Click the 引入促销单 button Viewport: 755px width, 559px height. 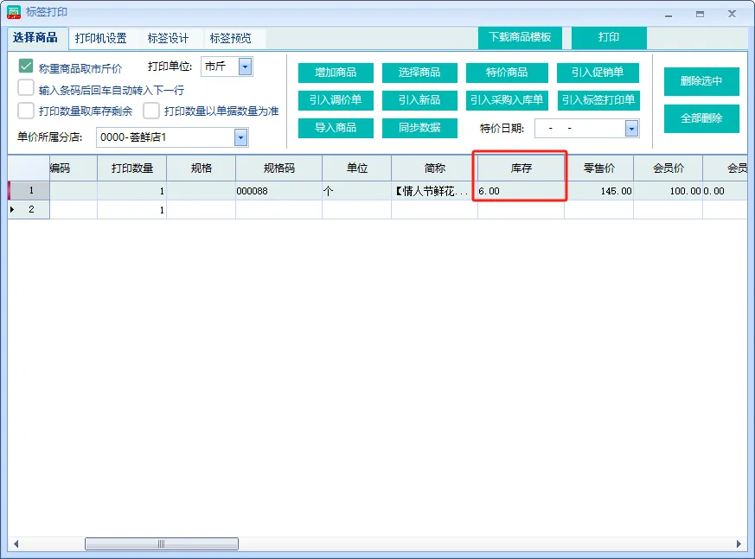598,73
